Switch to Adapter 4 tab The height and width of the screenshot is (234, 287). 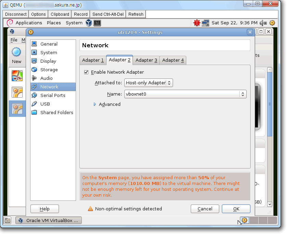[x=173, y=60]
